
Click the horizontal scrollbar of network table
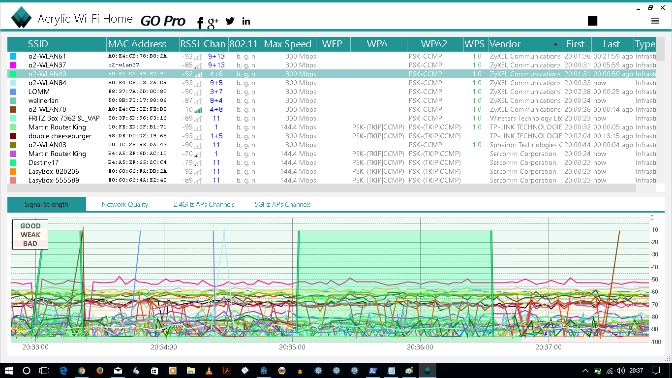(322, 188)
